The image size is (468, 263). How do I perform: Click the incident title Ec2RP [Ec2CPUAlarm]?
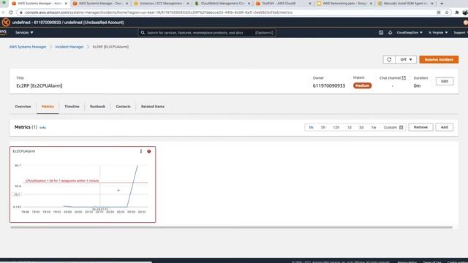point(39,86)
